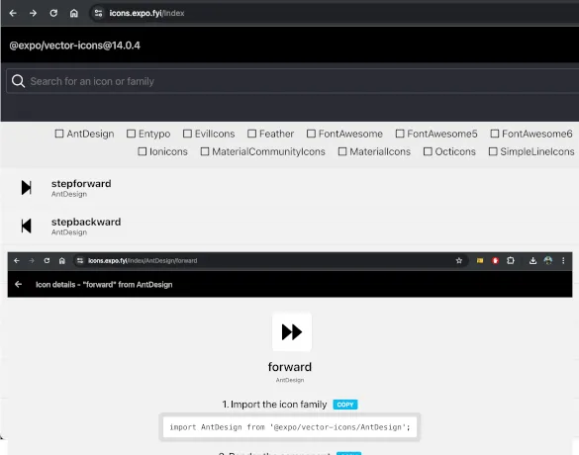Tick the Ionicons checkbox
Image resolution: width=579 pixels, height=455 pixels.
click(x=143, y=151)
